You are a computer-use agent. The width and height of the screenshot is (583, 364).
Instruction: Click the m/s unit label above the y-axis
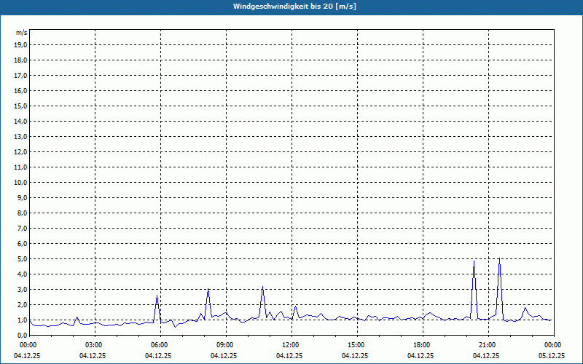click(22, 33)
